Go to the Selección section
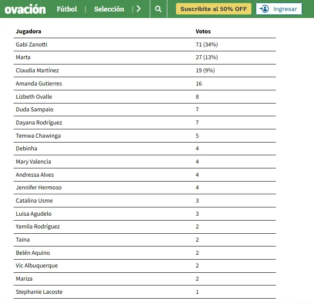The height and width of the screenshot is (303, 314). pos(109,9)
